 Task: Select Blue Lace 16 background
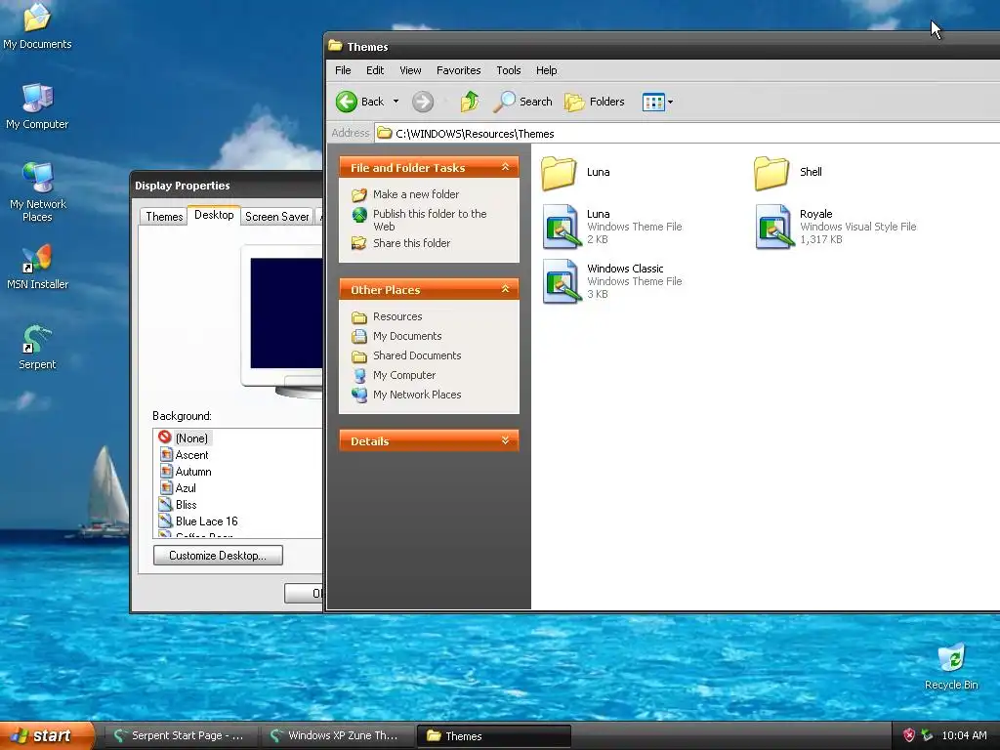click(x=206, y=521)
